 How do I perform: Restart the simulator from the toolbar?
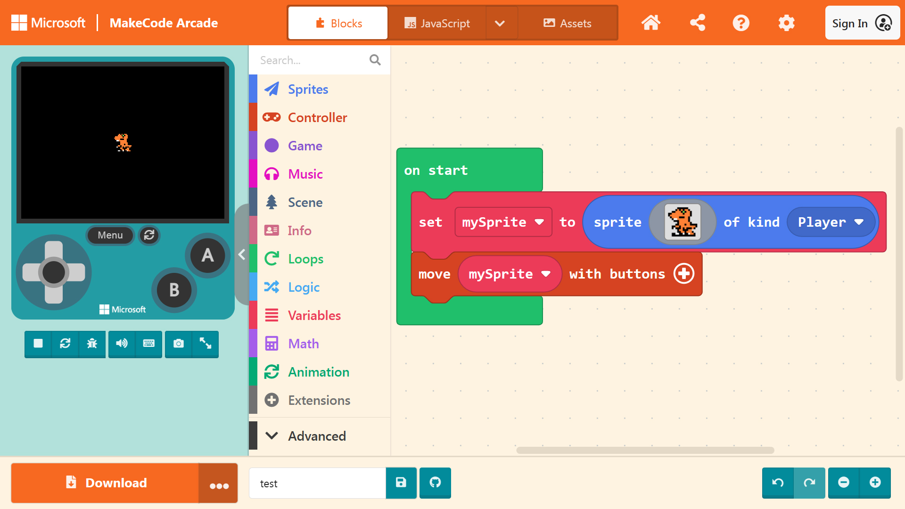tap(65, 344)
